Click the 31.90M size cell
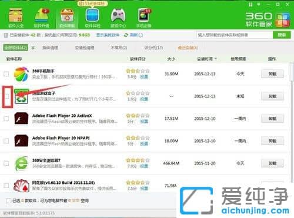The width and height of the screenshot is (294, 218). [171, 74]
